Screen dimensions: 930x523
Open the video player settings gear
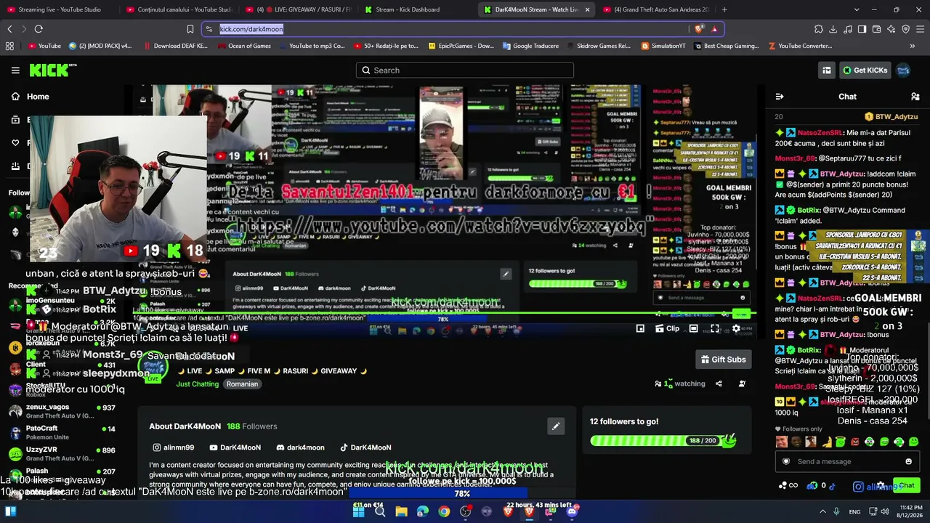coord(736,328)
